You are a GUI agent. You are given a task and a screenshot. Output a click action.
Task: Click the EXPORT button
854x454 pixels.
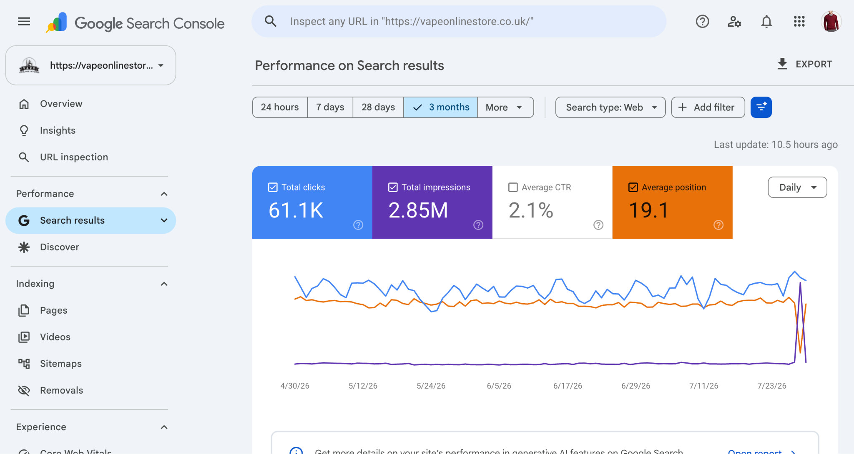(805, 64)
